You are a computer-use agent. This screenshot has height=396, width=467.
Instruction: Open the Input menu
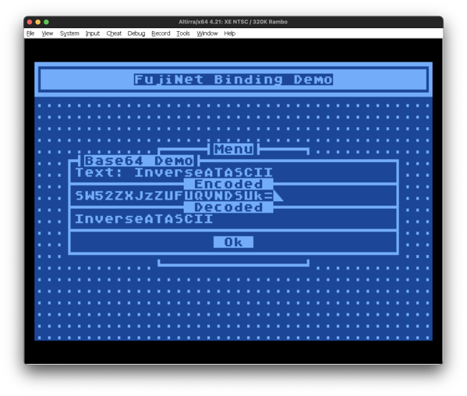click(x=93, y=34)
